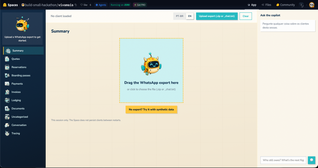Open the user profile avatar
Screen dimensions: 318x168
[x=312, y=5]
